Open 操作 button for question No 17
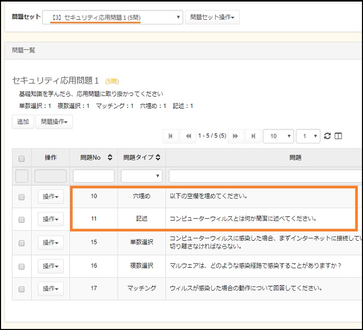363x330 pixels. point(50,288)
